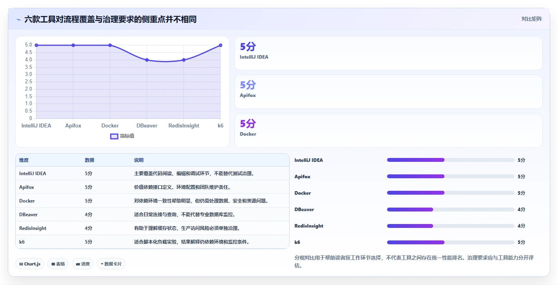Click the k6 progress bar
Screen dimensions: 558x285
(450, 242)
